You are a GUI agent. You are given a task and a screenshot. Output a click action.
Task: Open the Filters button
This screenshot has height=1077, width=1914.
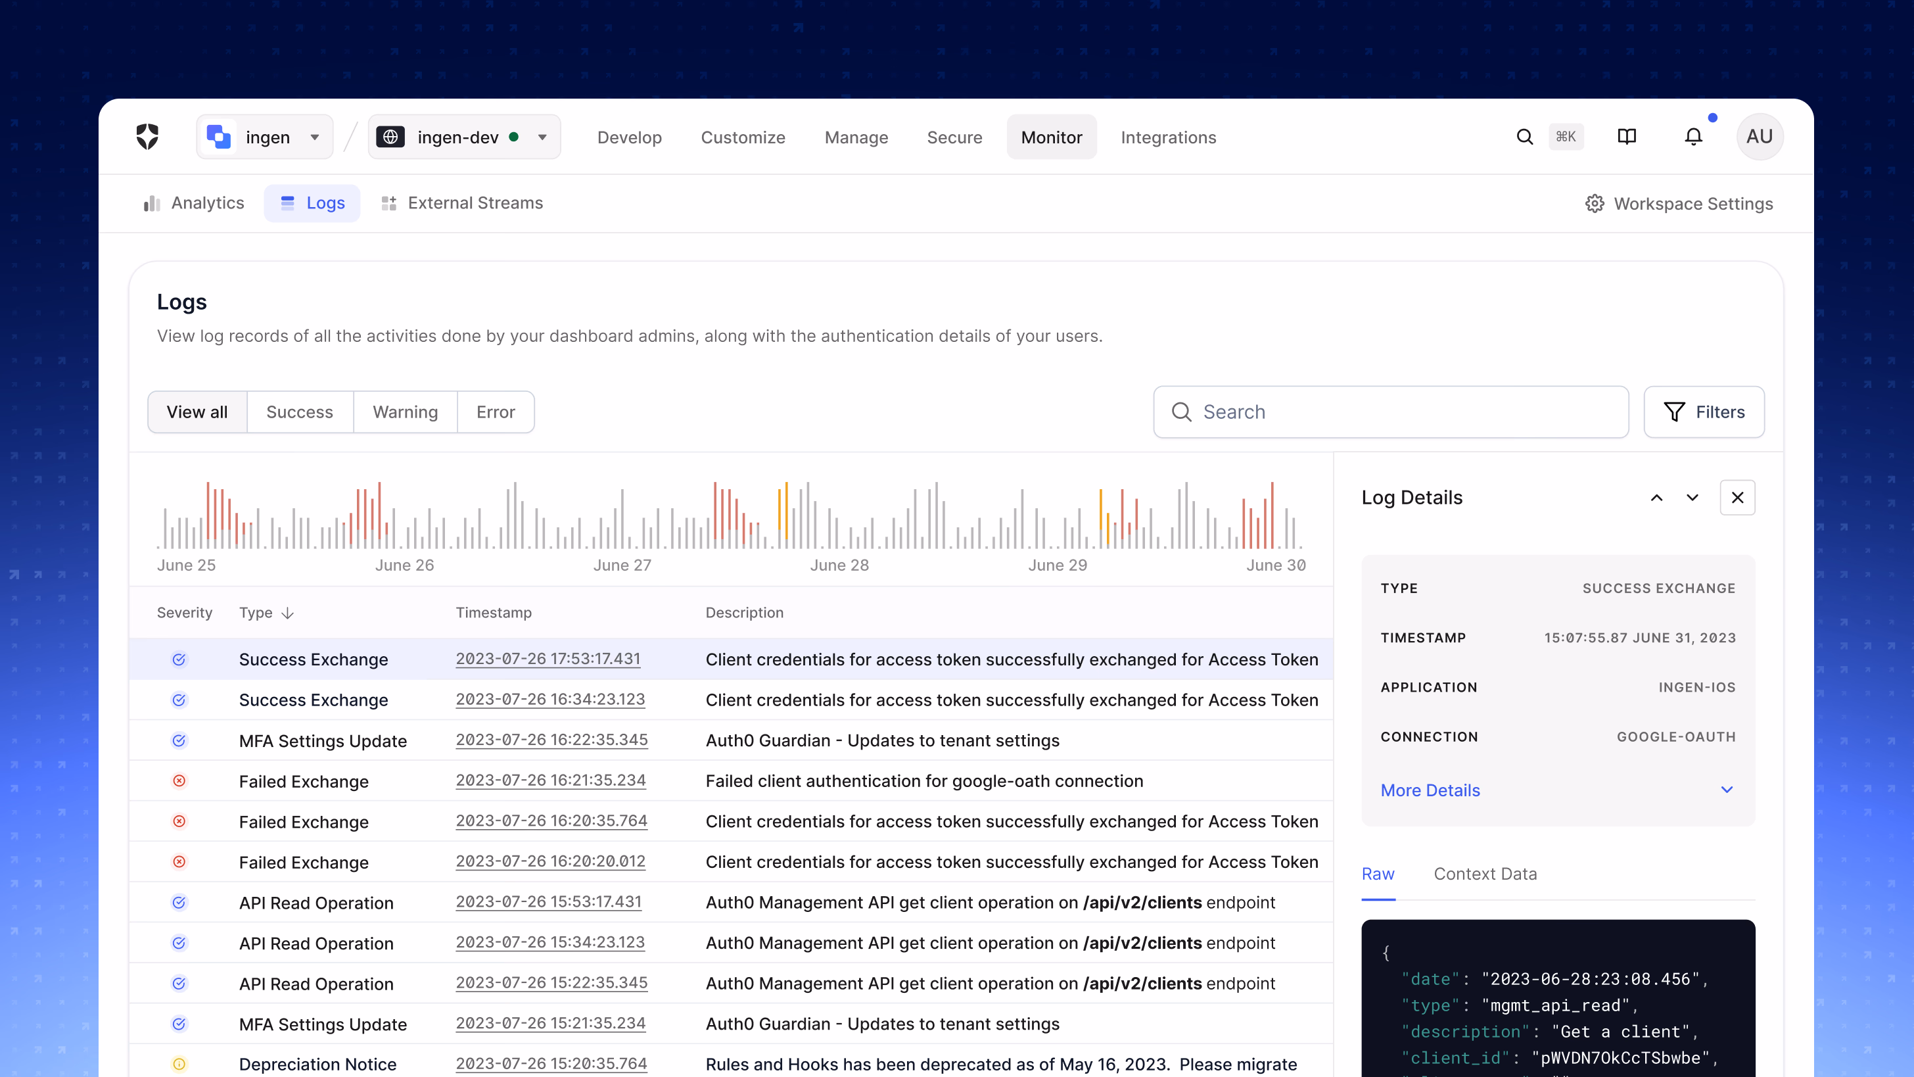(1704, 412)
